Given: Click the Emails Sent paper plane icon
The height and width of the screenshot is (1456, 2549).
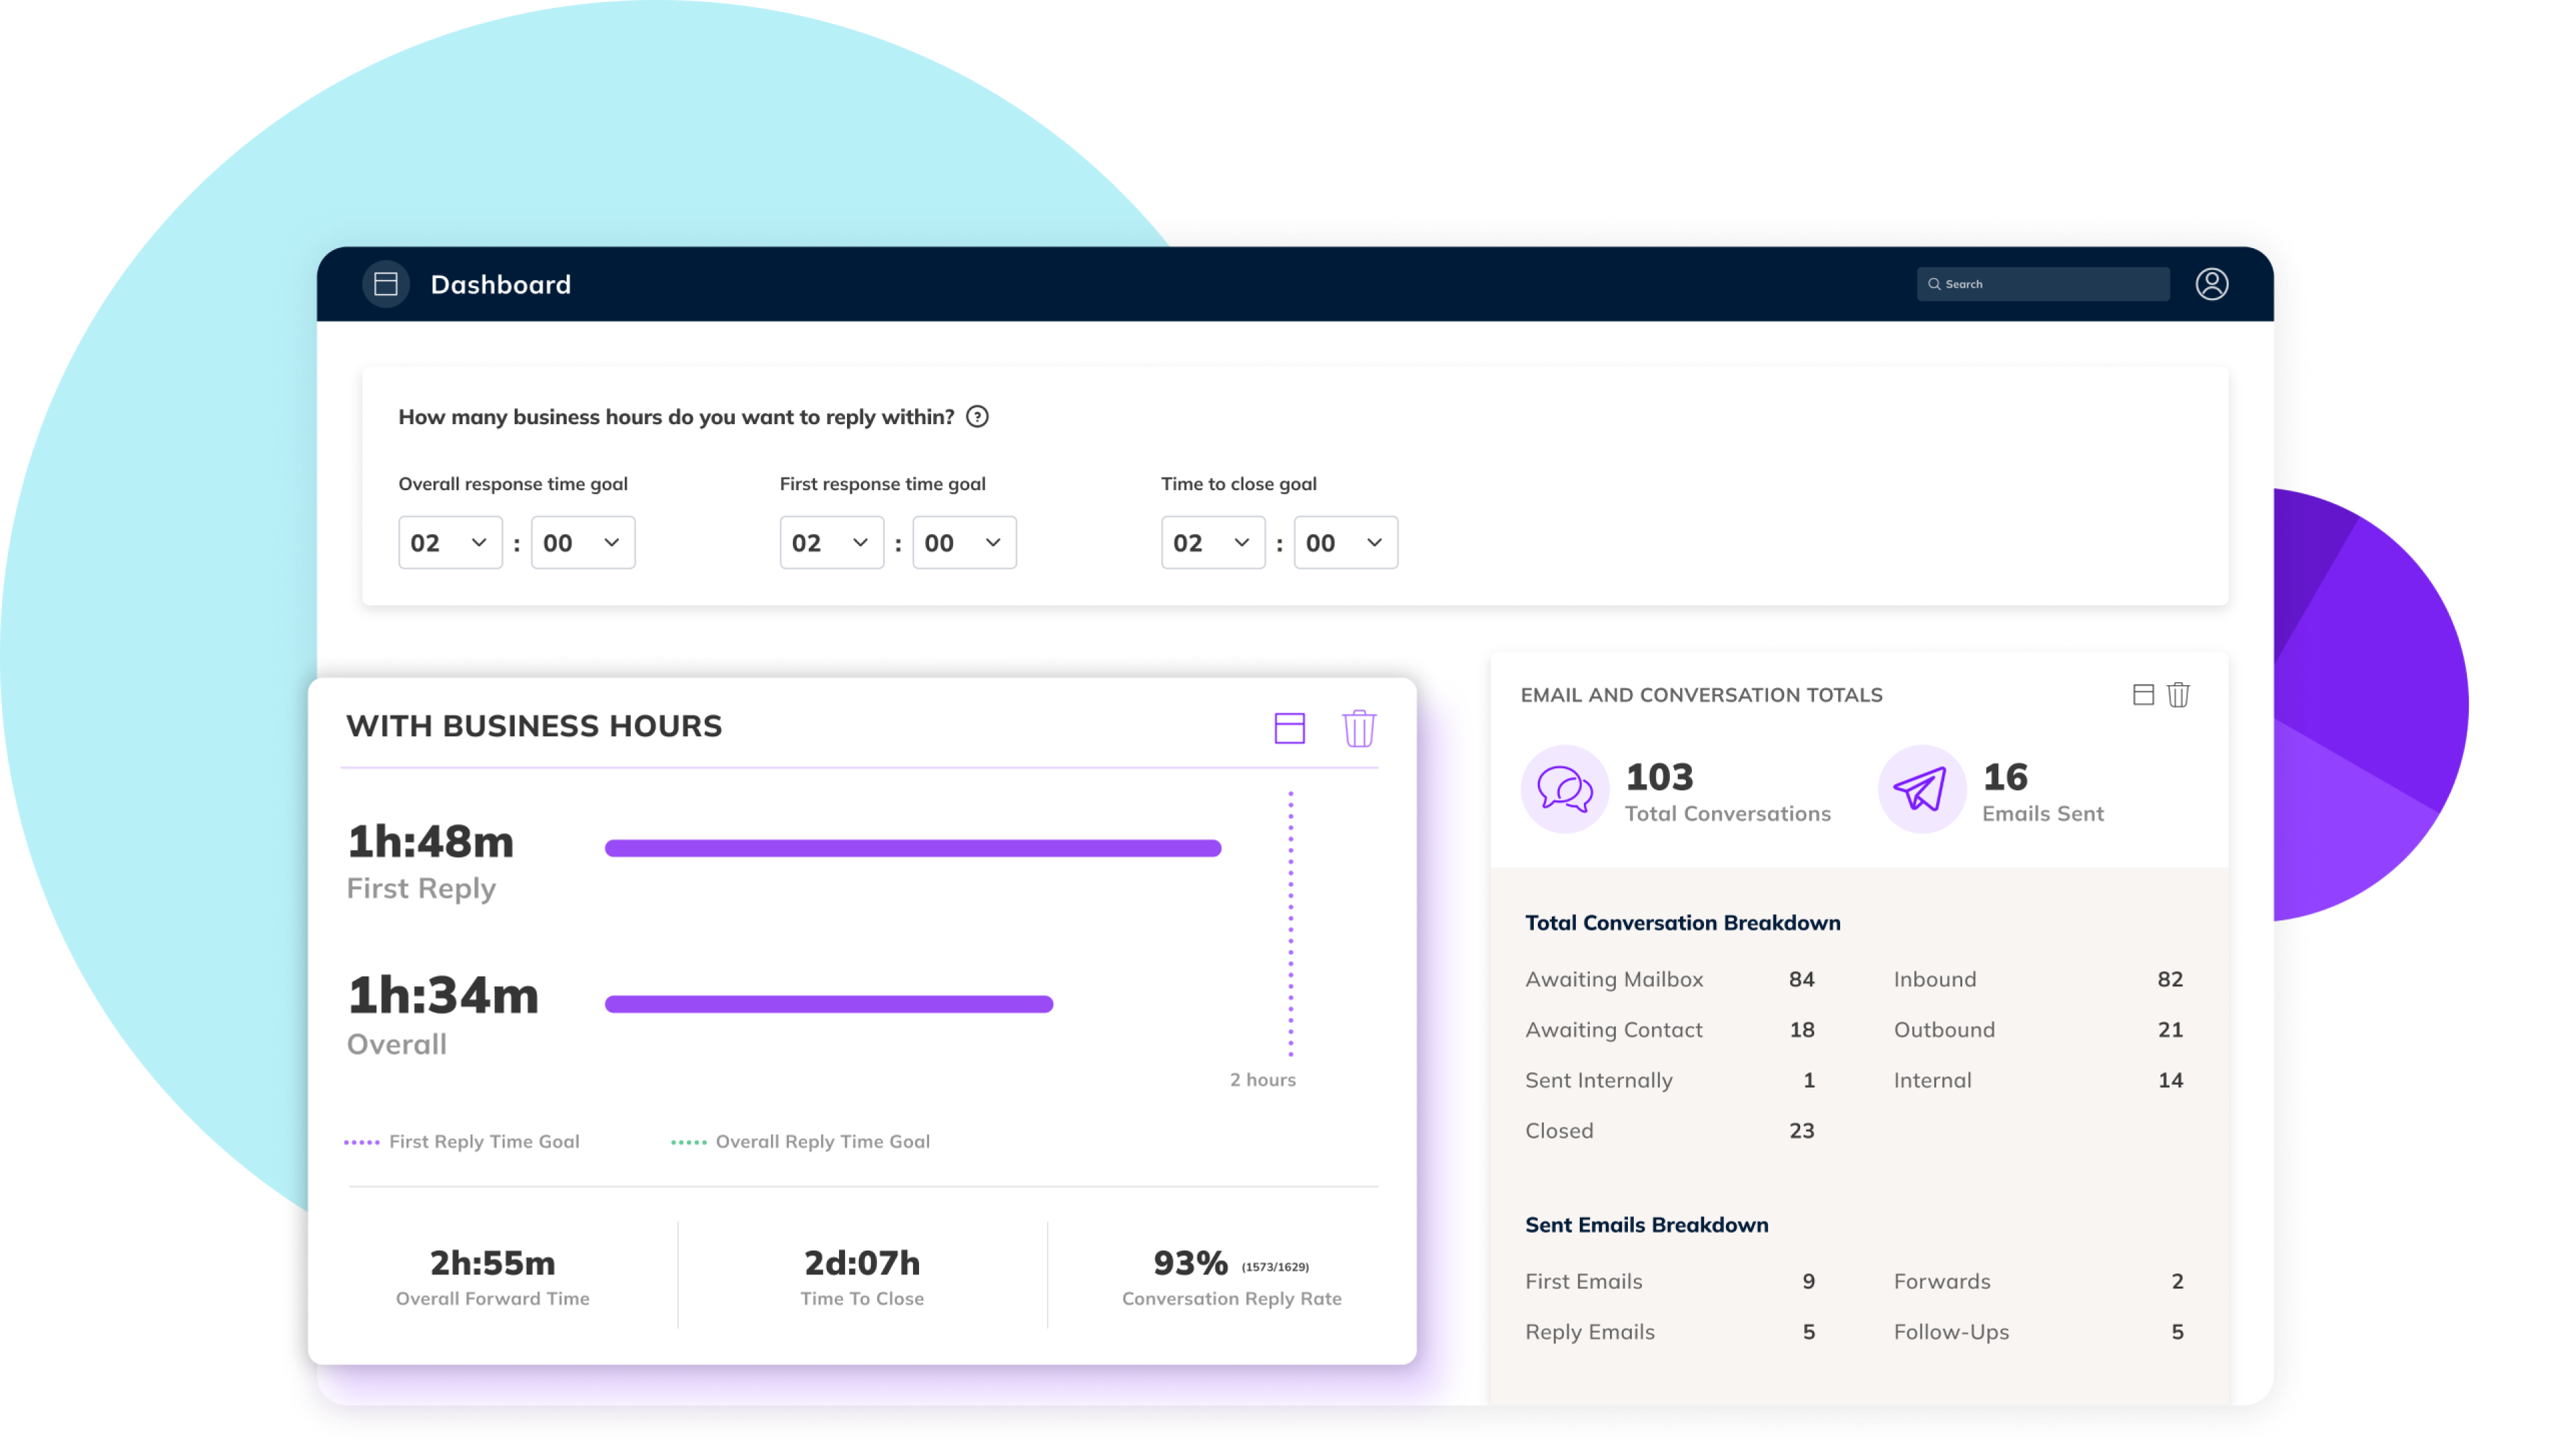Looking at the screenshot, I should (x=1923, y=790).
